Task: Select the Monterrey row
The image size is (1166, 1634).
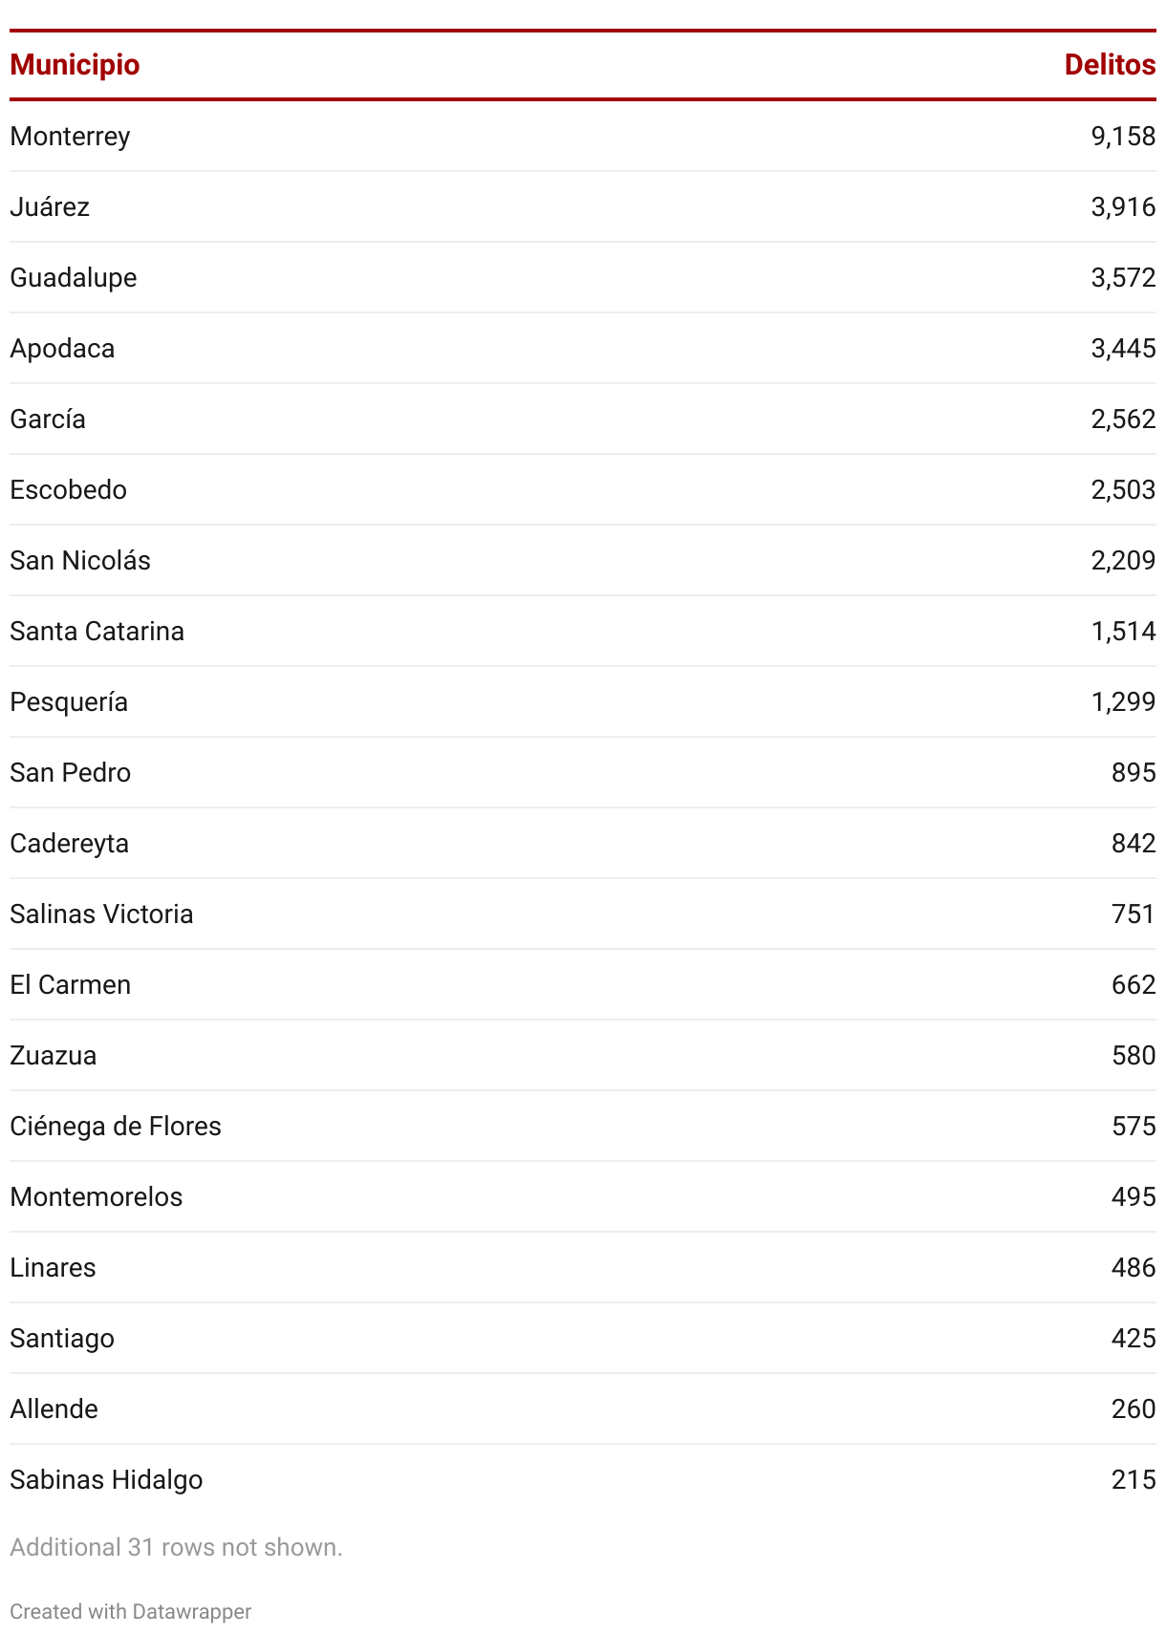Action: click(x=583, y=137)
